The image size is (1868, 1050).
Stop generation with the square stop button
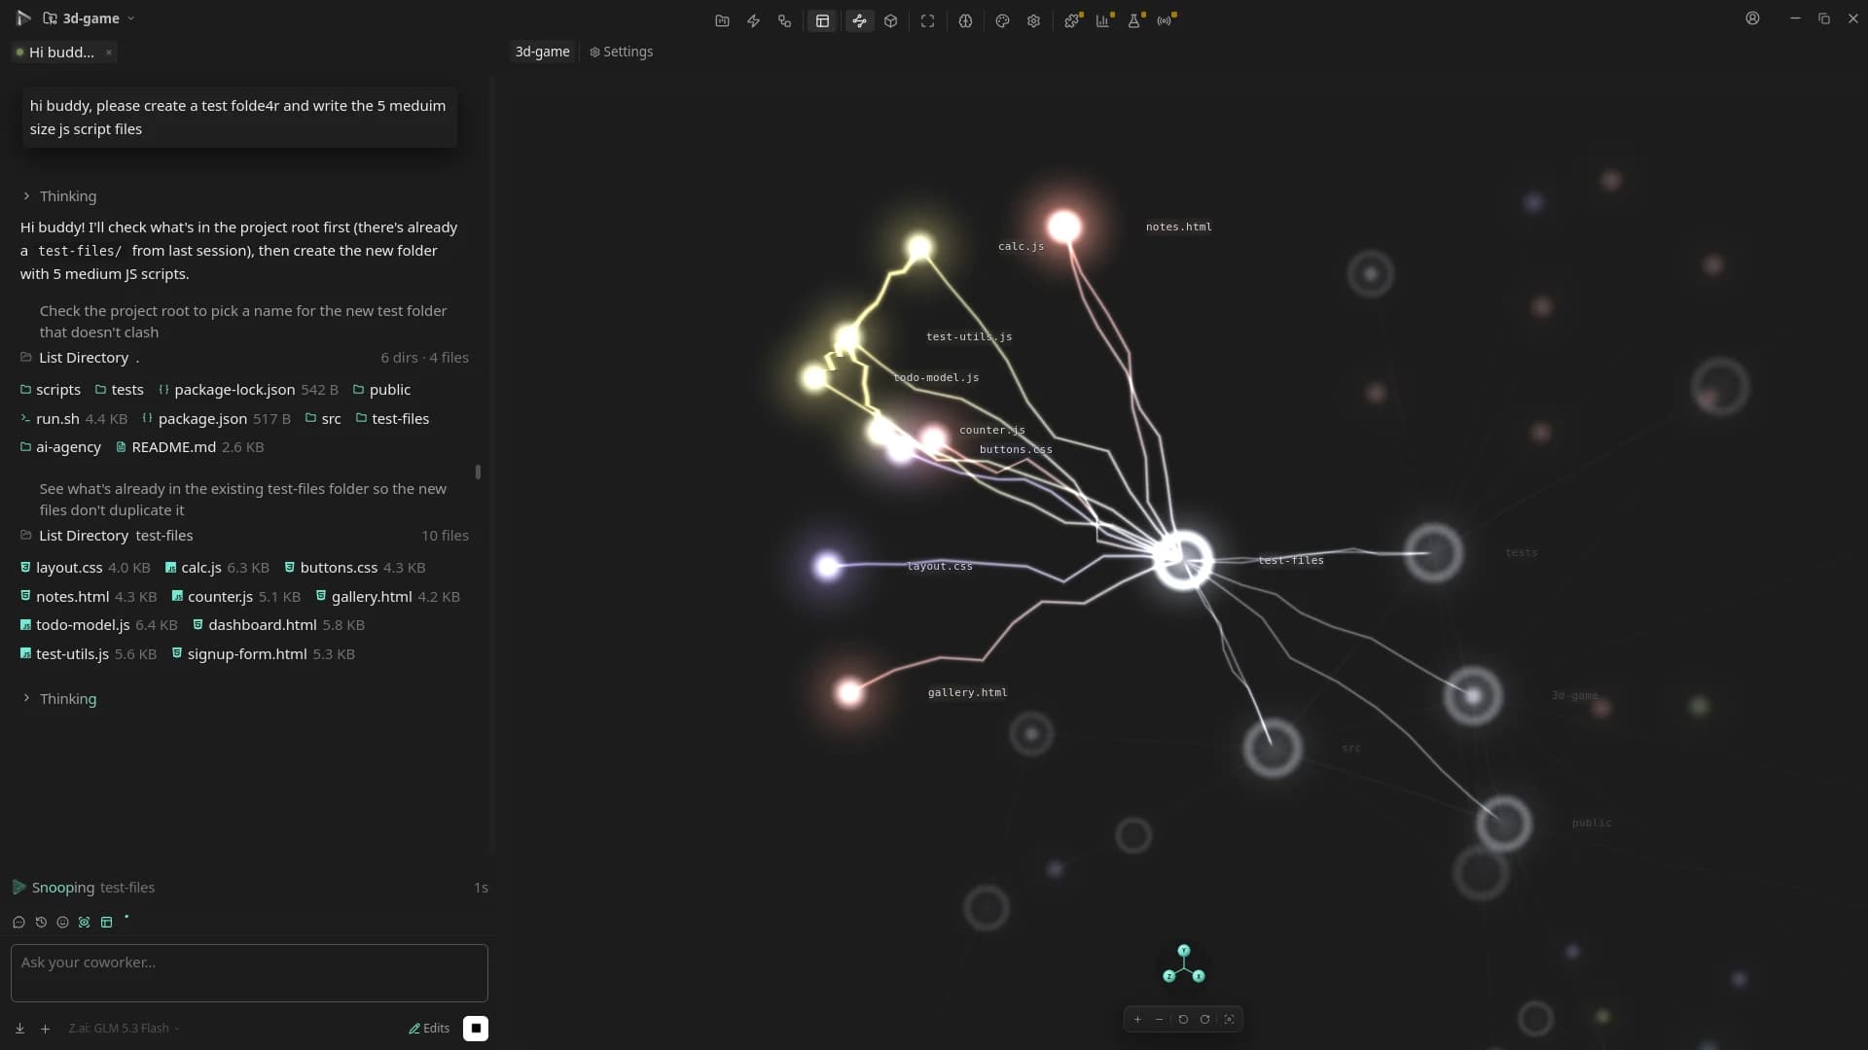476,1028
